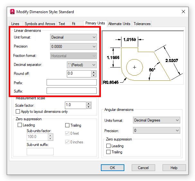The height and width of the screenshot is (181, 195).
Task: Click the Linear dimensions group label
Action: [x=28, y=31]
